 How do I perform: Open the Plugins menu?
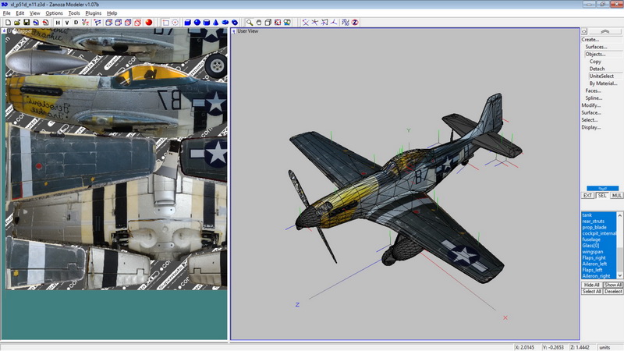pyautogui.click(x=93, y=13)
